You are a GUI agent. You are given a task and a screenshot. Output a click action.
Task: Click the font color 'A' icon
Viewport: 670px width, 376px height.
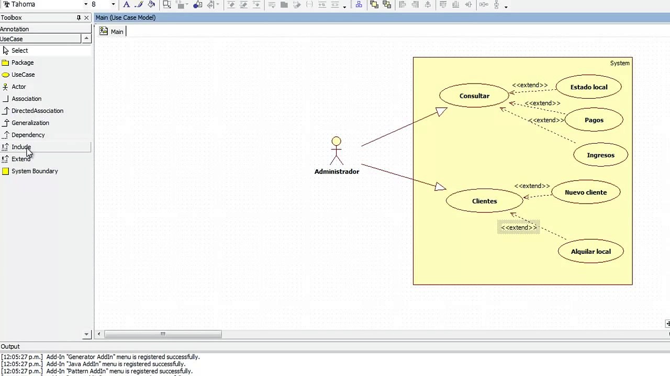coord(126,5)
